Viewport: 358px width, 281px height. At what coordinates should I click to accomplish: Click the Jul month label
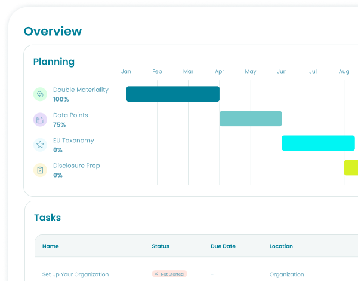pos(313,71)
